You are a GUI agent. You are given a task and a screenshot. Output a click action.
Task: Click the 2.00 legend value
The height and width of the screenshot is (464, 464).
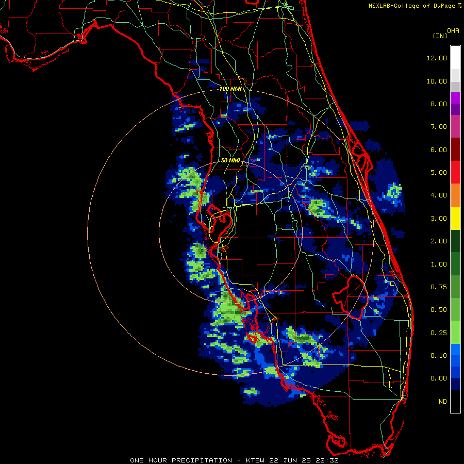[439, 241]
